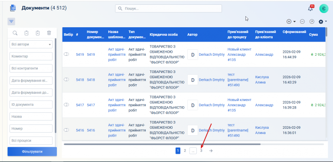This screenshot has width=333, height=162.
Task: Open user avatar profile menu
Action: [323, 9]
